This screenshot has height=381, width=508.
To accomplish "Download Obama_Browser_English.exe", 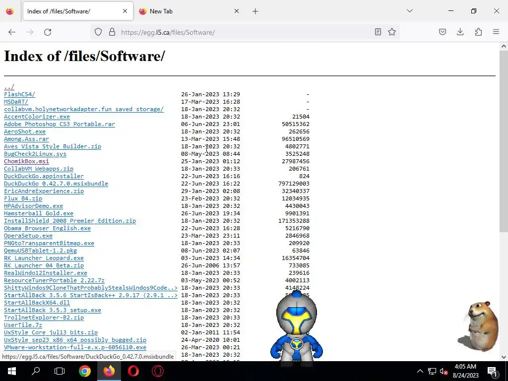I will point(47,228).
